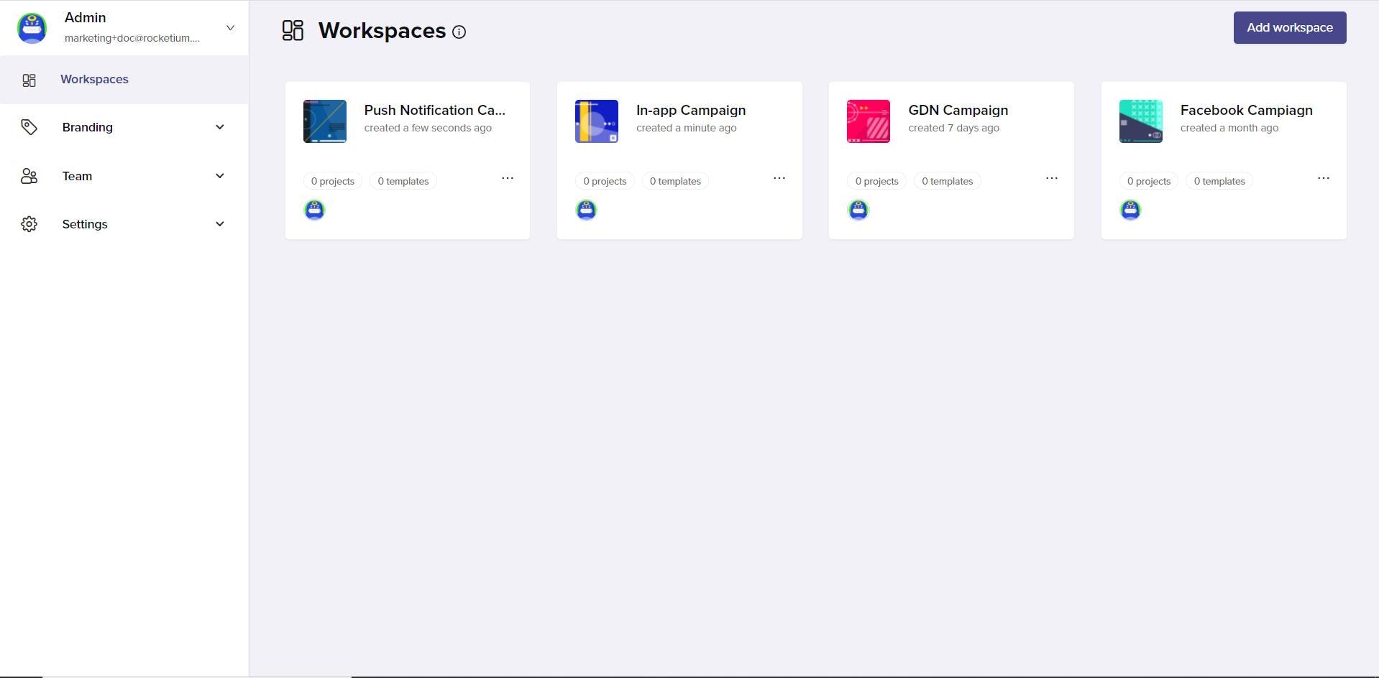Screen dimensions: 1379x678
Task: Expand the Branding menu chevron
Action: point(220,127)
